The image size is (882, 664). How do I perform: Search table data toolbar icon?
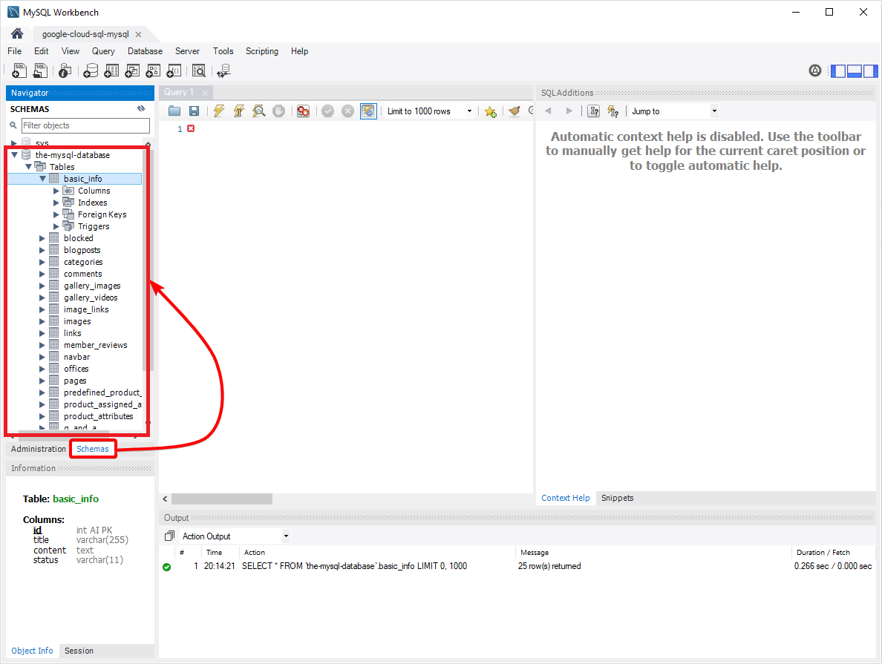tap(198, 70)
